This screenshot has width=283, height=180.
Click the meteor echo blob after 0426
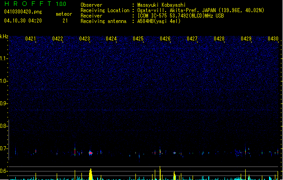click(175, 153)
